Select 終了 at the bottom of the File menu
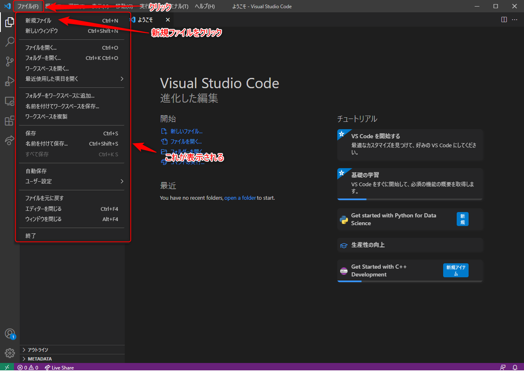The height and width of the screenshot is (372, 524). pos(72,236)
